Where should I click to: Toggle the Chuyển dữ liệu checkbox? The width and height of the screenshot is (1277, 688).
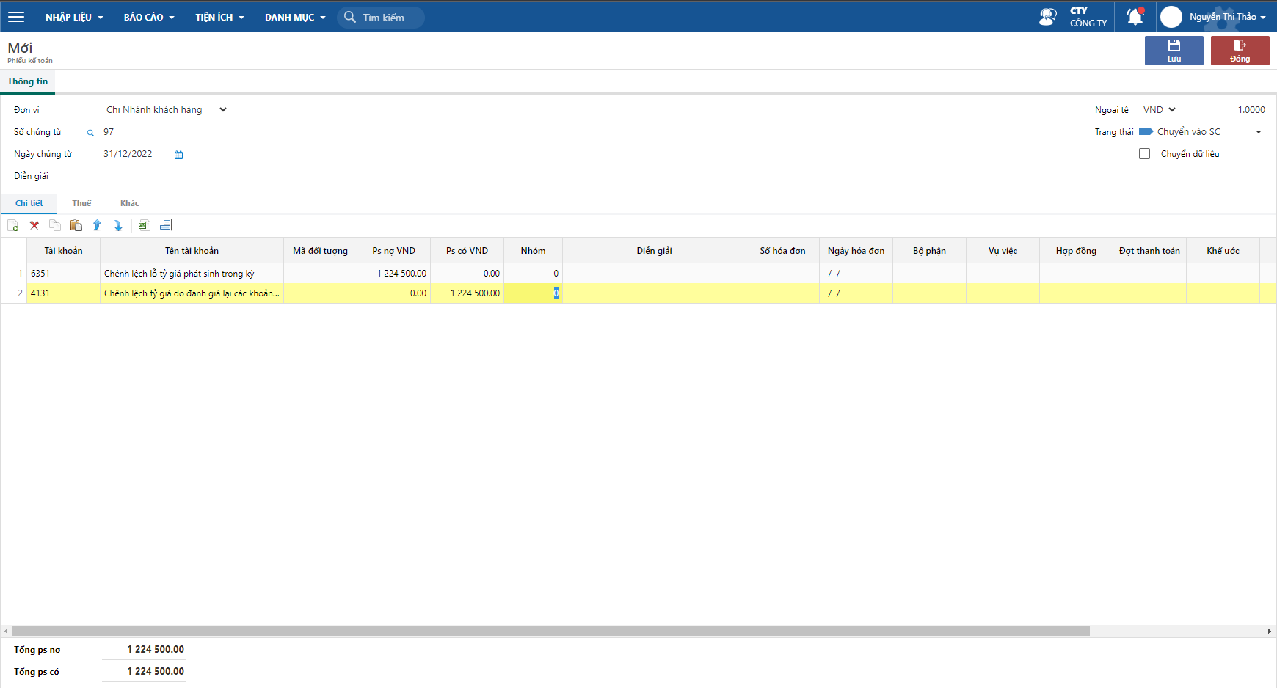(x=1144, y=154)
